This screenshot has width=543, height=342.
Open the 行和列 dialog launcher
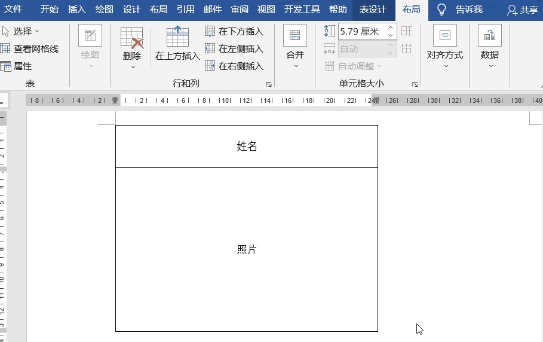[x=269, y=84]
